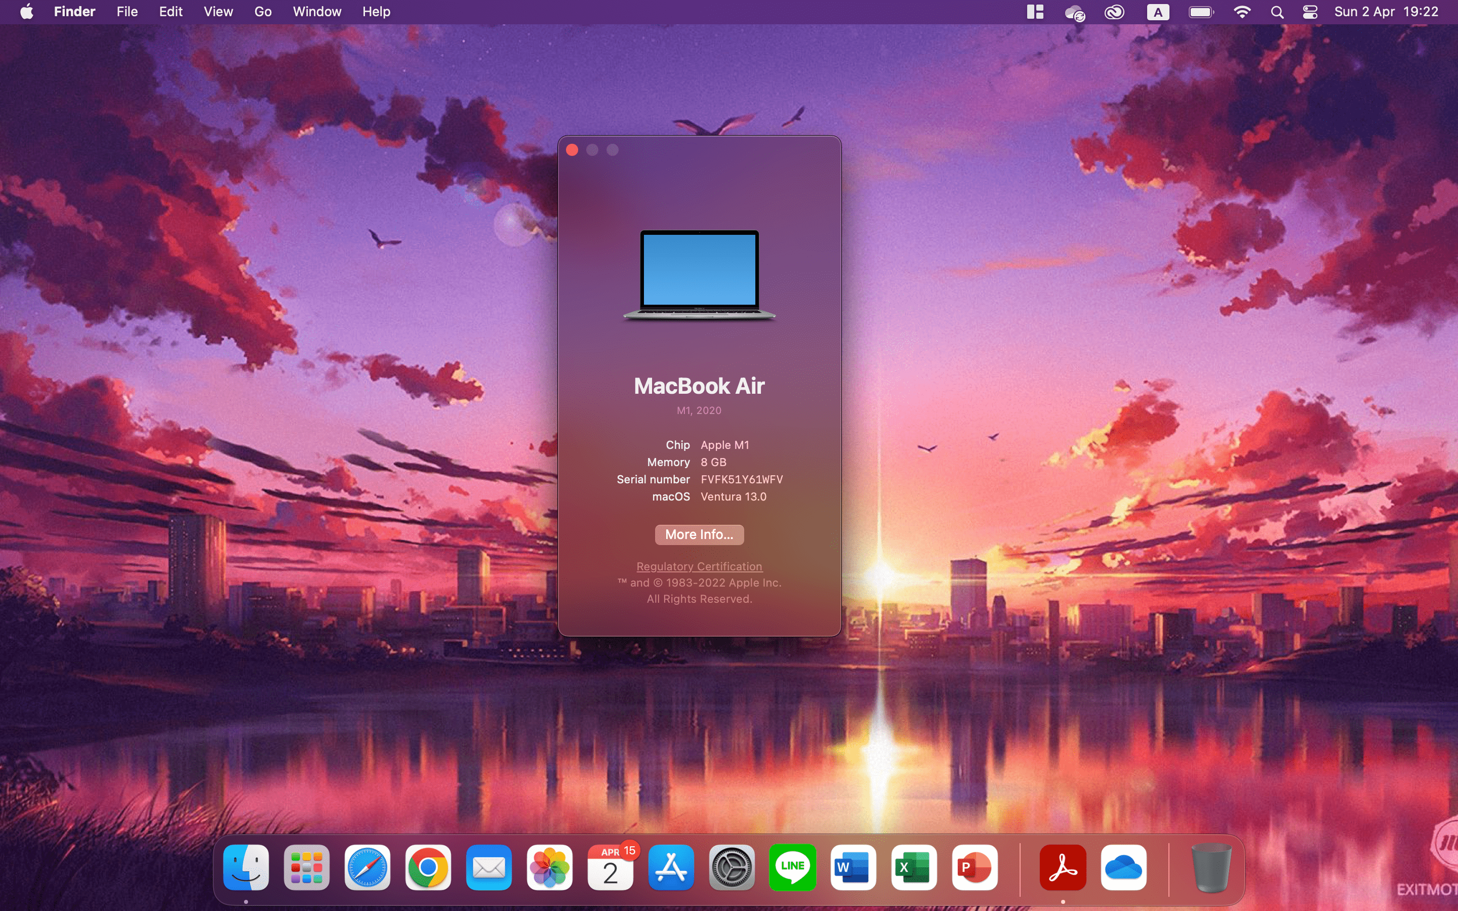This screenshot has height=911, width=1458.
Task: Open System Settings gear icon
Action: pos(732,867)
